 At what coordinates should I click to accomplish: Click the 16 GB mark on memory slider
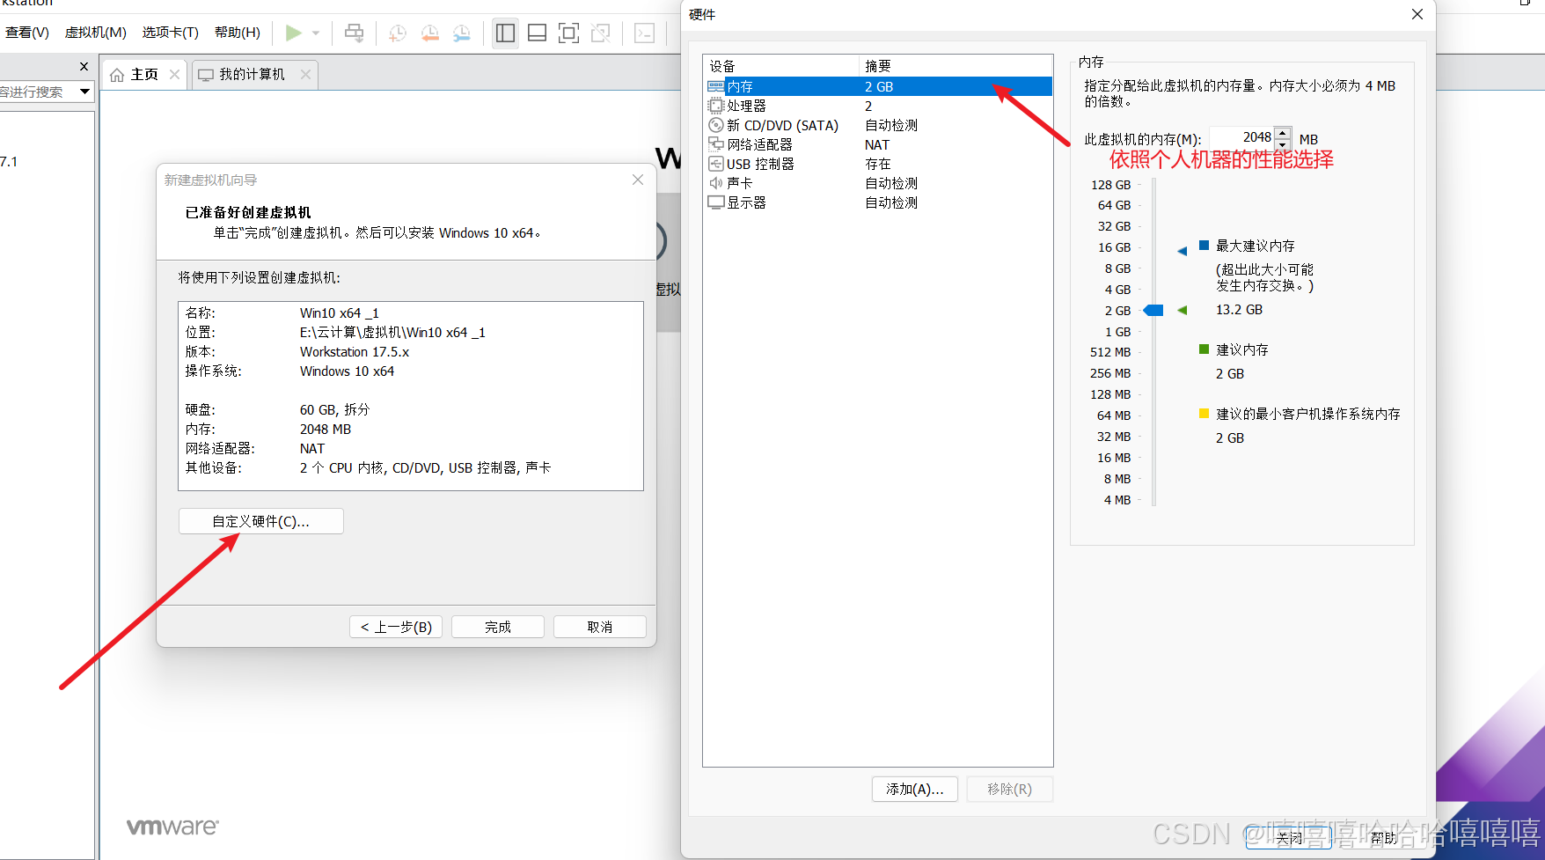pyautogui.click(x=1114, y=247)
